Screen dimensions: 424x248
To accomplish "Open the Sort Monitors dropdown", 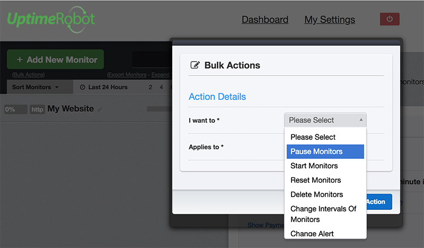I will [35, 87].
